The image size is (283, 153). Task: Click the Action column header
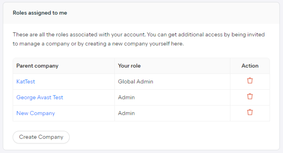pos(250,66)
